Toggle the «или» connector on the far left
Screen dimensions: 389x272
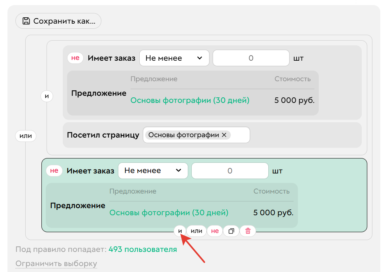pyautogui.click(x=25, y=135)
